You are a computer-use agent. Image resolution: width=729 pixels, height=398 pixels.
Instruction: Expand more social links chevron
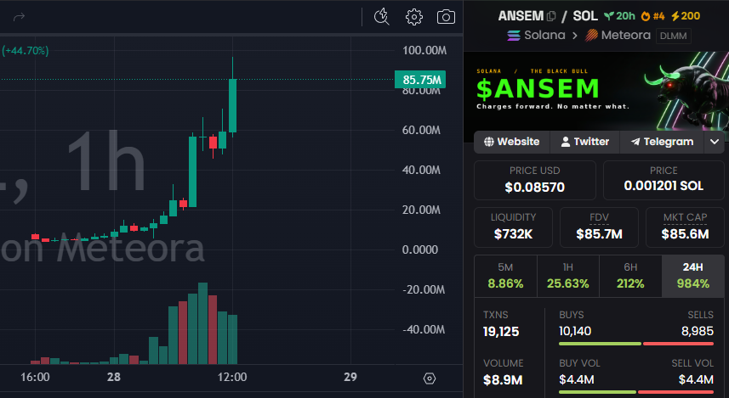pyautogui.click(x=715, y=142)
